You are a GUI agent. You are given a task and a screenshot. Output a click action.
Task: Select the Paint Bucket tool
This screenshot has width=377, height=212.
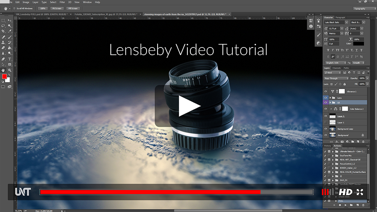click(x=10, y=48)
